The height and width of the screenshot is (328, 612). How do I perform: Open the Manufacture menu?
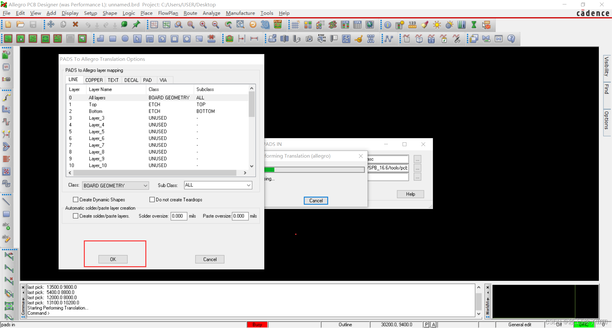(x=240, y=13)
